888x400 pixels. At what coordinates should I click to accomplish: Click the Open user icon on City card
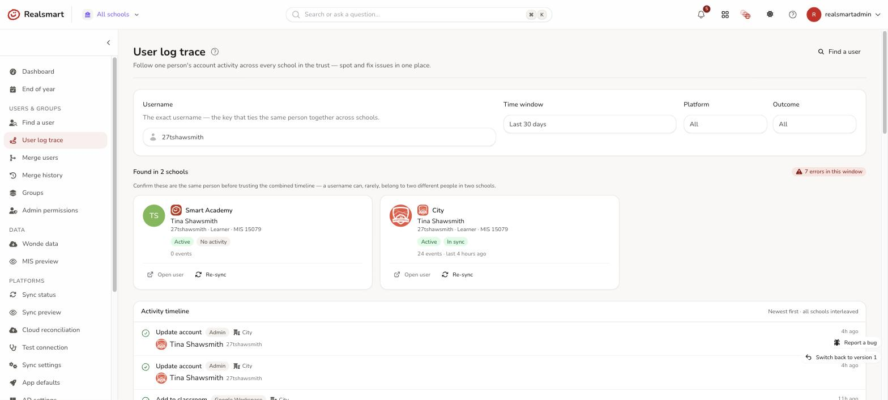point(397,275)
